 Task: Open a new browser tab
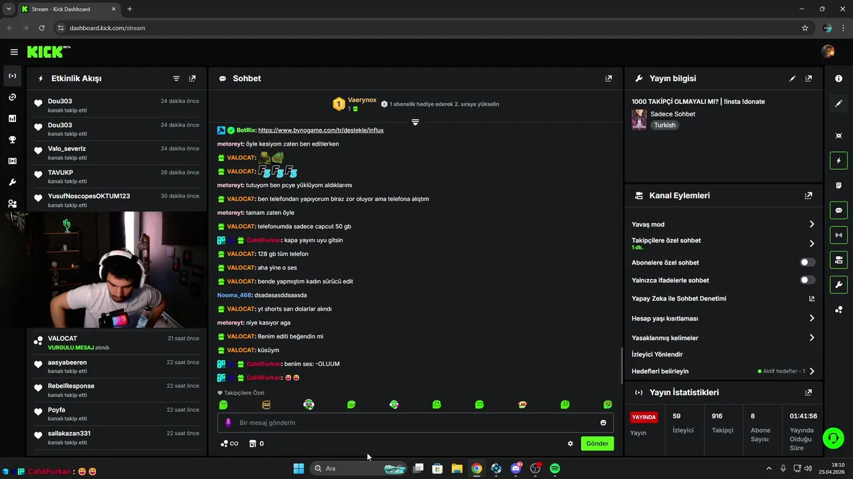pos(129,9)
